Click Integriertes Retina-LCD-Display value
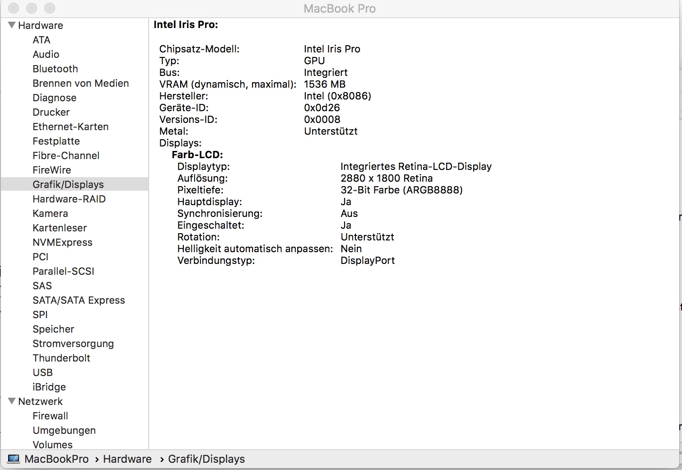Viewport: 682px width, 470px height. tap(416, 166)
